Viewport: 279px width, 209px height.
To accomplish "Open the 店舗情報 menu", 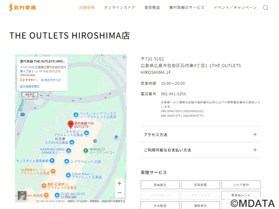I will (87, 7).
